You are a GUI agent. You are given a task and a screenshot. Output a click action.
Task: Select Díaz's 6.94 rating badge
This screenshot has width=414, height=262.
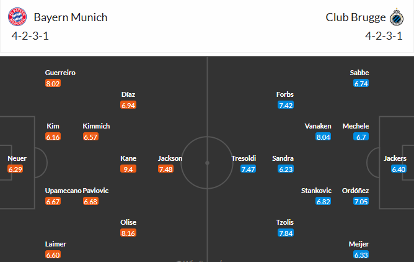click(128, 106)
